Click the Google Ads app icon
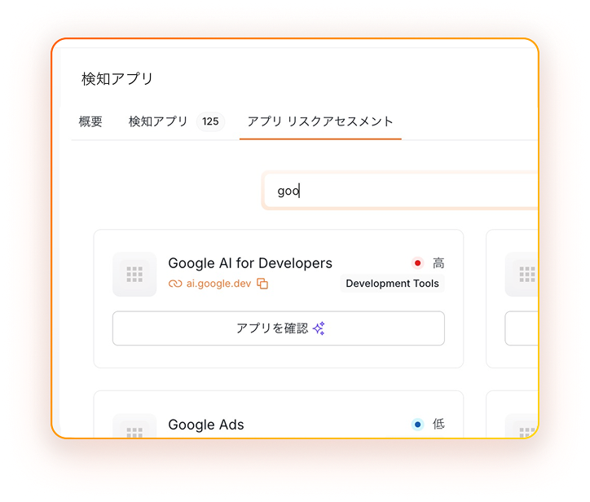This screenshot has width=590, height=502. [134, 426]
